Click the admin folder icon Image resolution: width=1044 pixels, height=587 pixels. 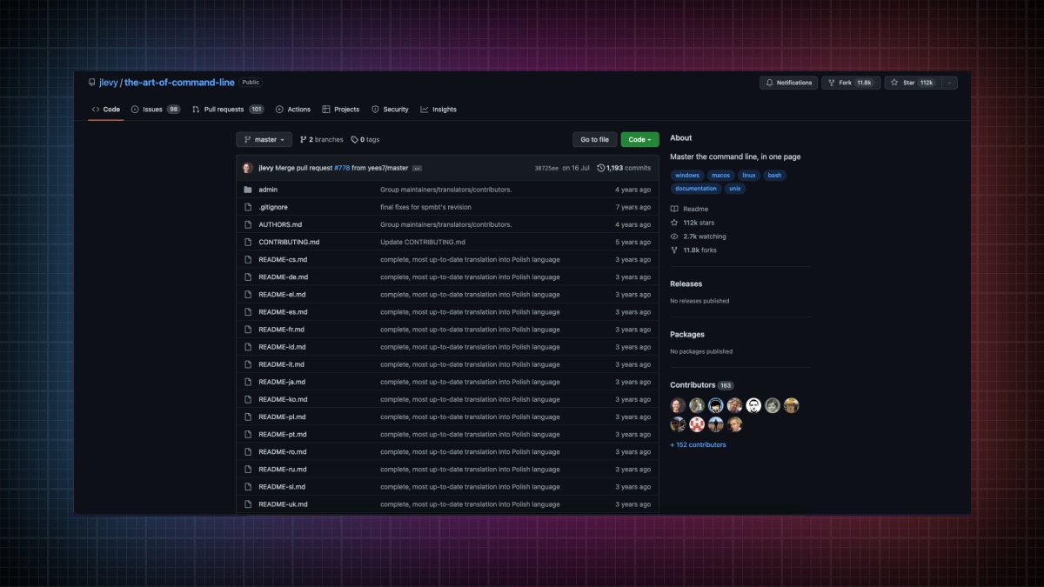[248, 190]
